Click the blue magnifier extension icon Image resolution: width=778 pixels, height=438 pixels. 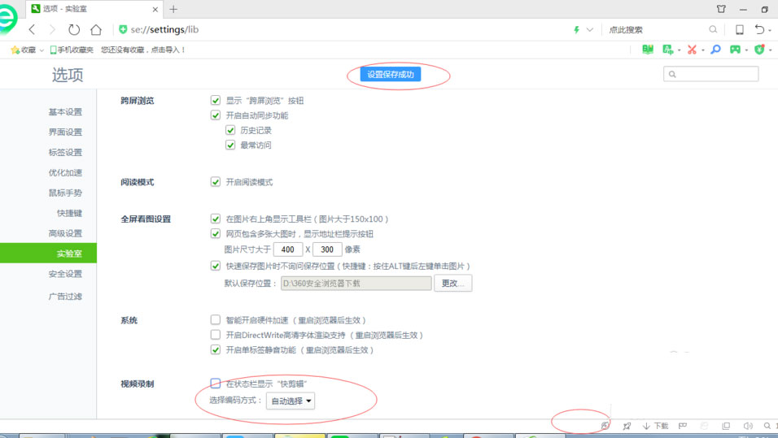coord(715,50)
